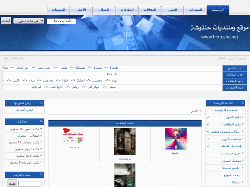Click the القائمة الرئيسية panel header icon

tap(242, 103)
